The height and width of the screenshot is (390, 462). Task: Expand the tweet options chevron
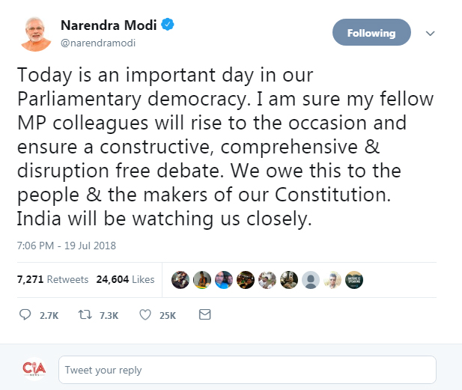click(x=431, y=33)
